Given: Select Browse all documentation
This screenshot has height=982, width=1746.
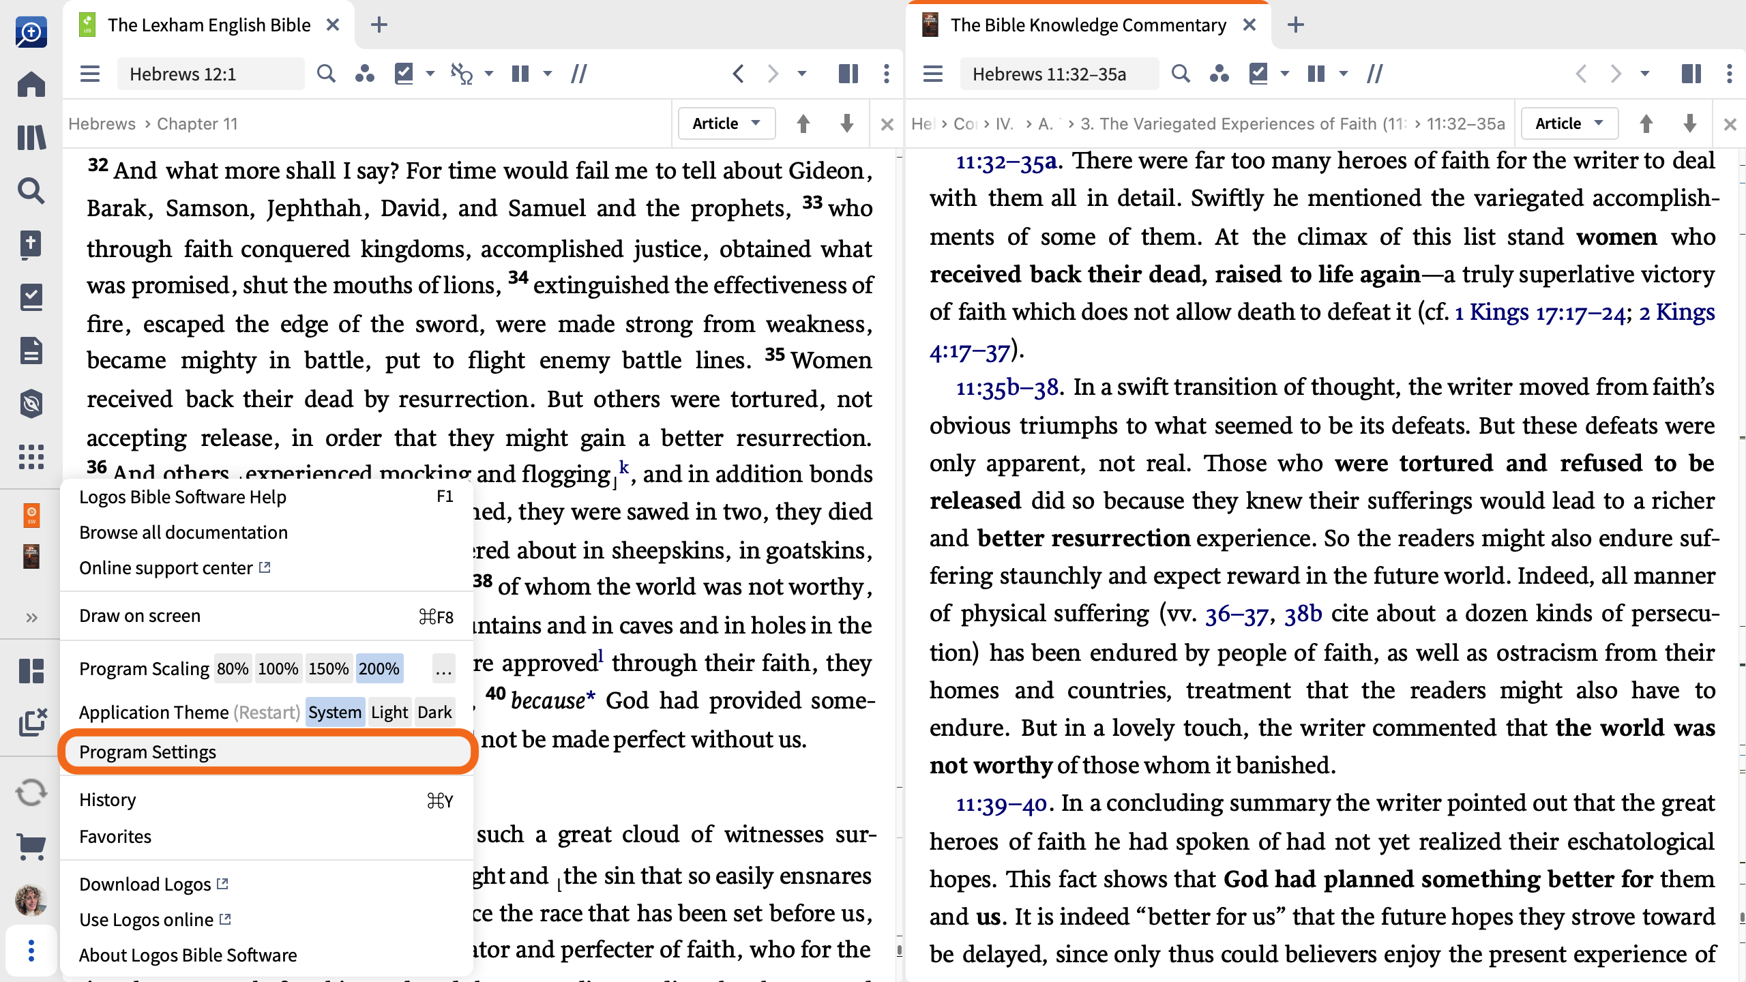Looking at the screenshot, I should coord(266,532).
